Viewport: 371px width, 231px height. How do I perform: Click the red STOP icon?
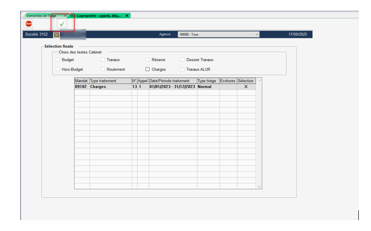pos(29,23)
